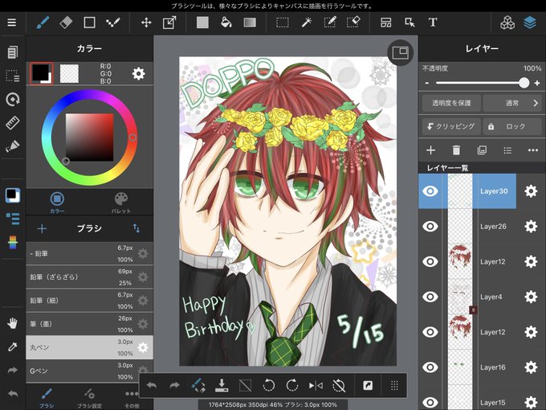Select the Bucket fill tool
This screenshot has width=546, height=410.
tap(226, 23)
